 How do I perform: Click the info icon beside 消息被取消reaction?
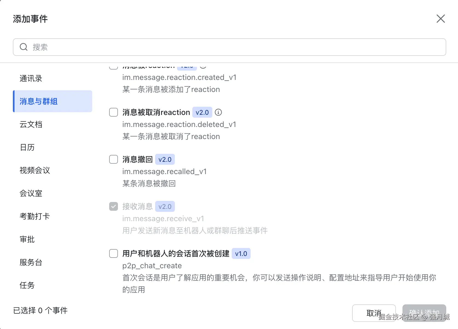[218, 112]
